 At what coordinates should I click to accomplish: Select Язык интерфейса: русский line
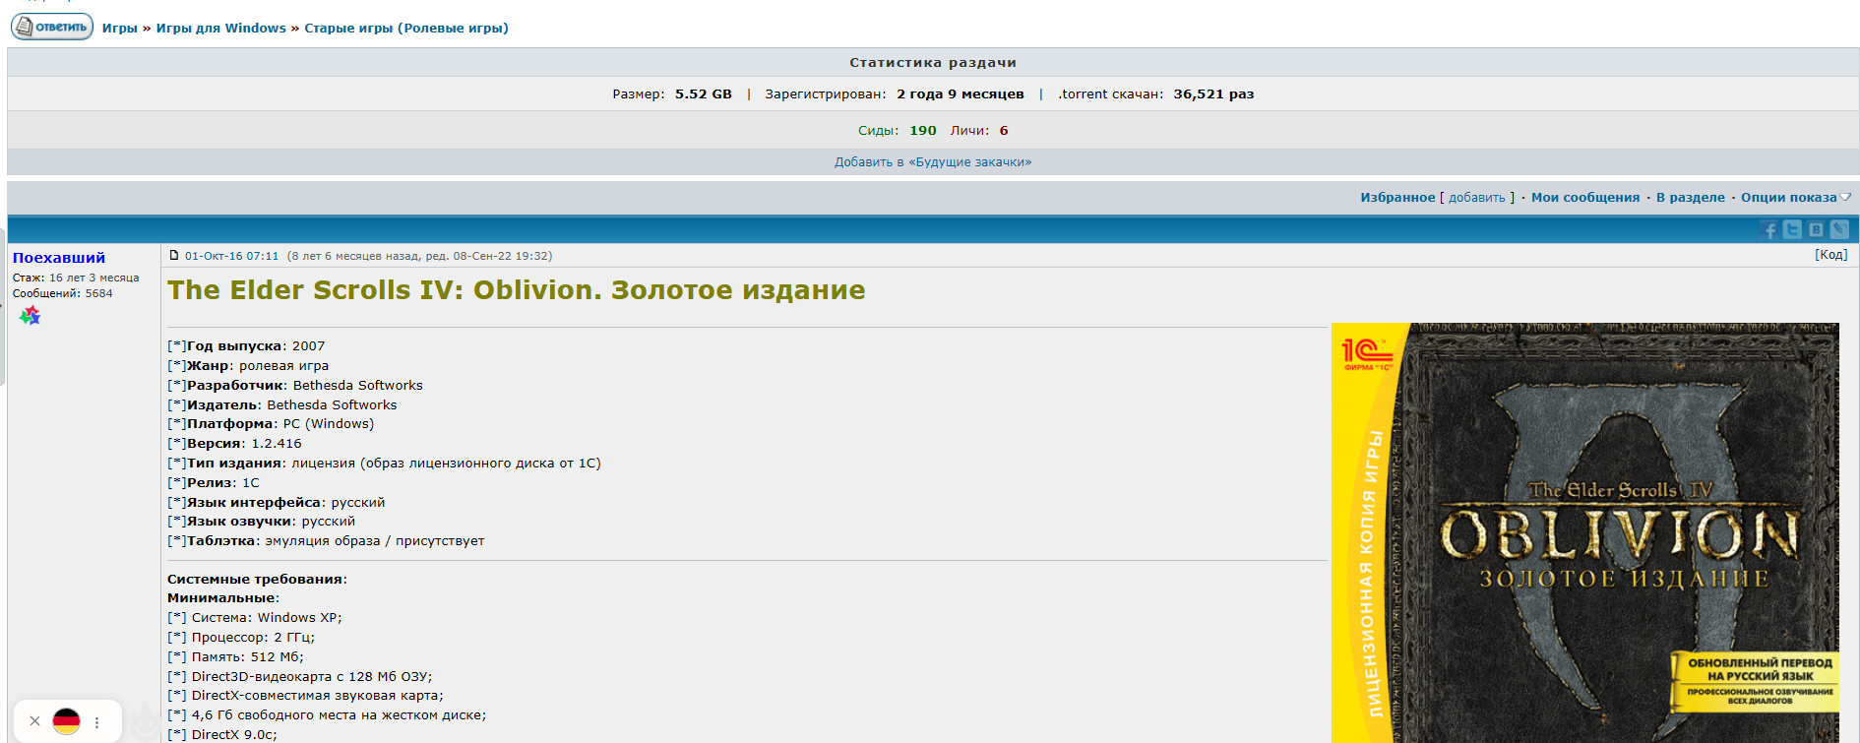click(277, 503)
